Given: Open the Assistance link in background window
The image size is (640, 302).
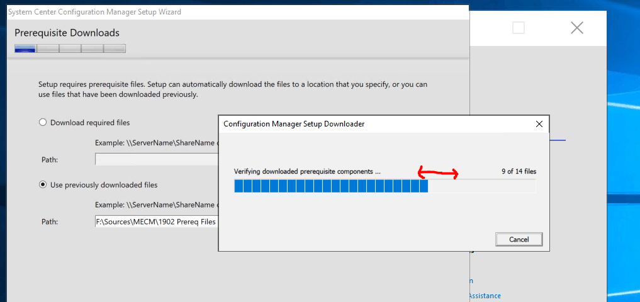Looking at the screenshot, I should pos(485,296).
